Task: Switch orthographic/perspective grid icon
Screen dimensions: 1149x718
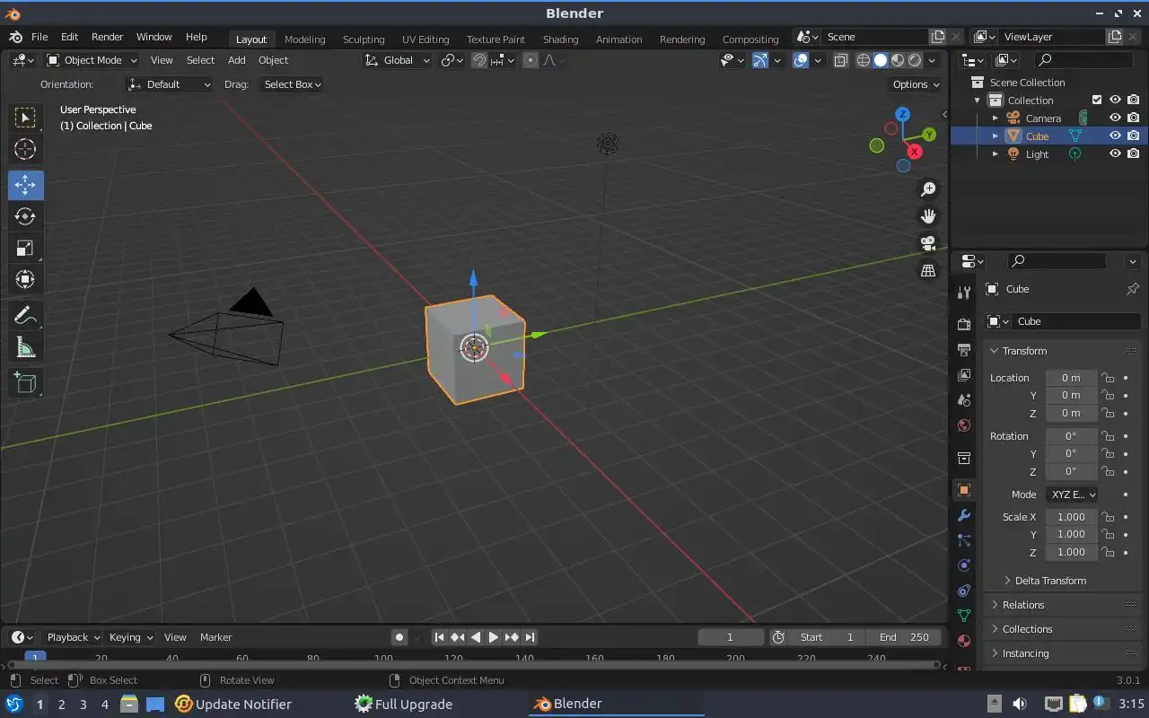Action: coord(928,270)
